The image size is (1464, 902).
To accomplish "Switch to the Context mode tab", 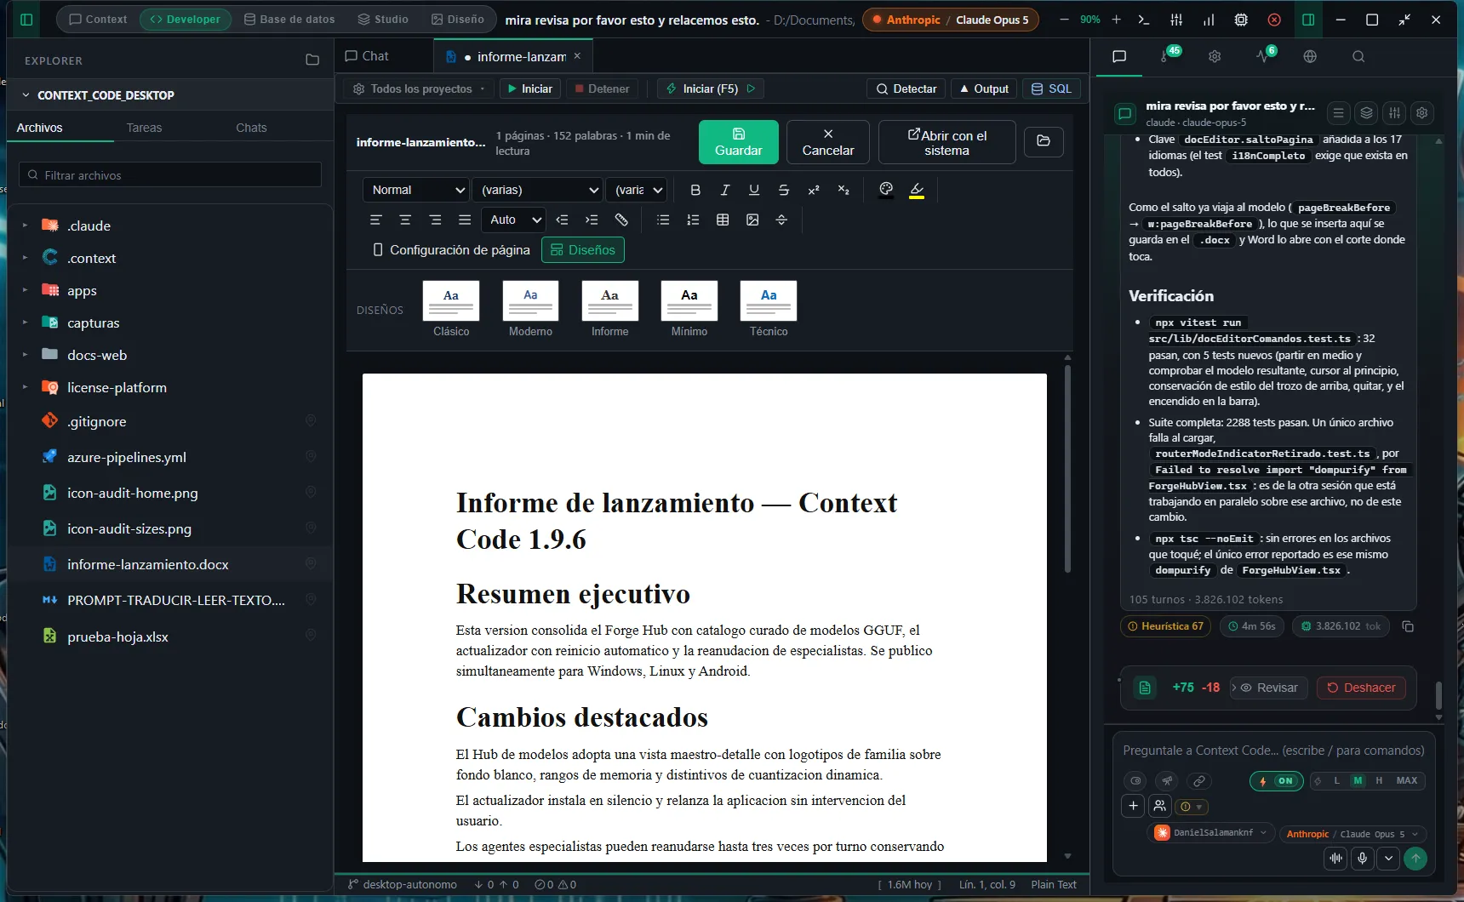I will [x=98, y=19].
